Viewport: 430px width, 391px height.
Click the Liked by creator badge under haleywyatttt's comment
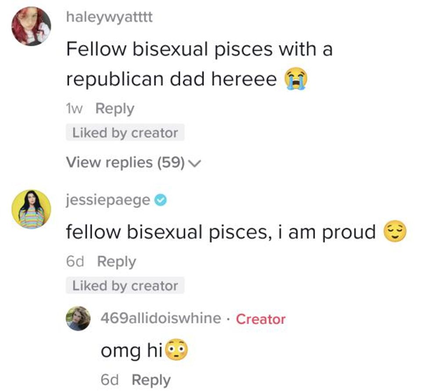[x=125, y=132]
